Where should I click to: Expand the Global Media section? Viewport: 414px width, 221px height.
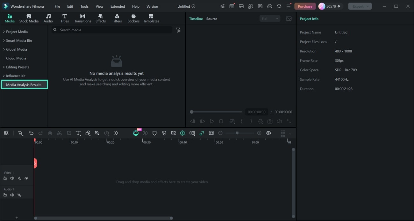point(4,49)
